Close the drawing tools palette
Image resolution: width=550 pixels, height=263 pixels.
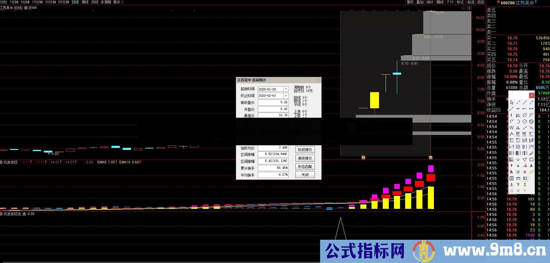coord(532,95)
